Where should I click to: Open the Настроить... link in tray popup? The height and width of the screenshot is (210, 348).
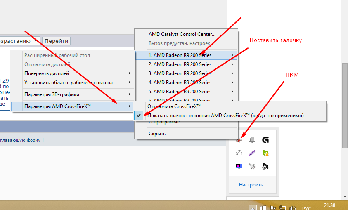tap(253, 185)
